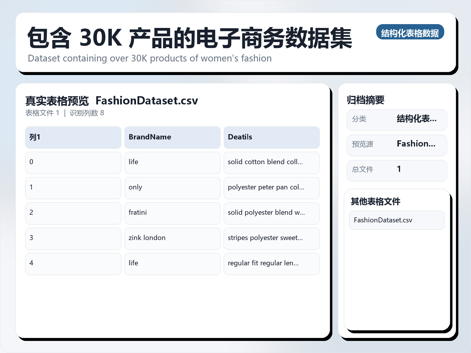The image size is (471, 353).
Task: Click the Deatils column header
Action: tap(271, 137)
